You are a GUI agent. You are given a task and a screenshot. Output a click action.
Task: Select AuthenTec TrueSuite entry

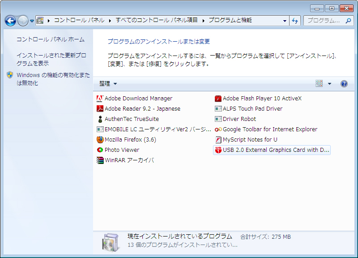[128, 119]
